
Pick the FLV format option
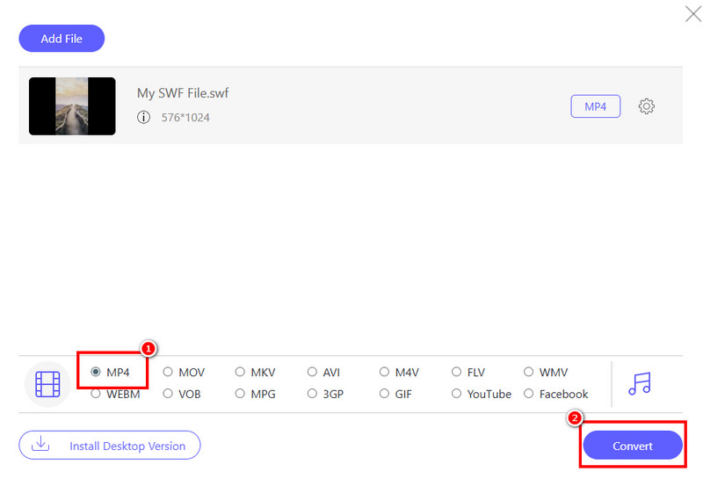coord(456,373)
